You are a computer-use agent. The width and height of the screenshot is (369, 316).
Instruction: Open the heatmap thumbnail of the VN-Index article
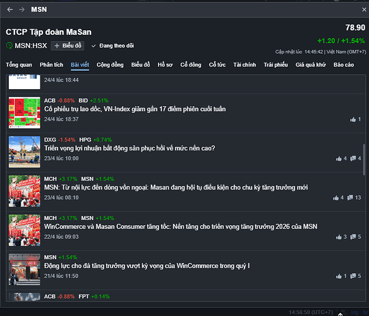tap(25, 112)
